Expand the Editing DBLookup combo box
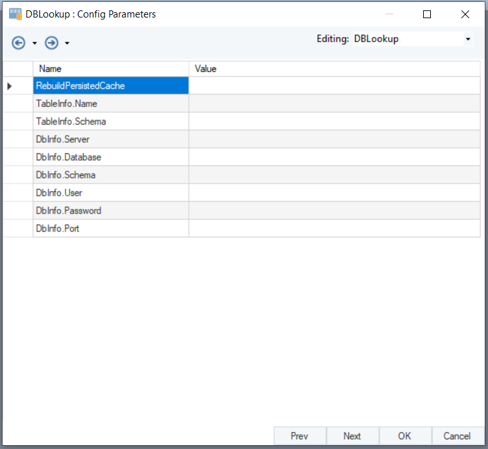The width and height of the screenshot is (488, 449). [x=468, y=39]
